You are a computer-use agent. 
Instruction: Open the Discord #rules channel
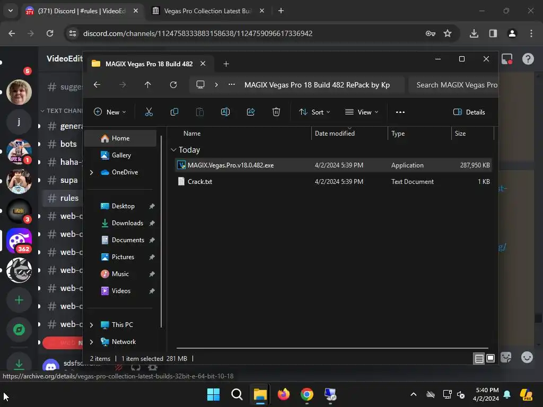63,198
